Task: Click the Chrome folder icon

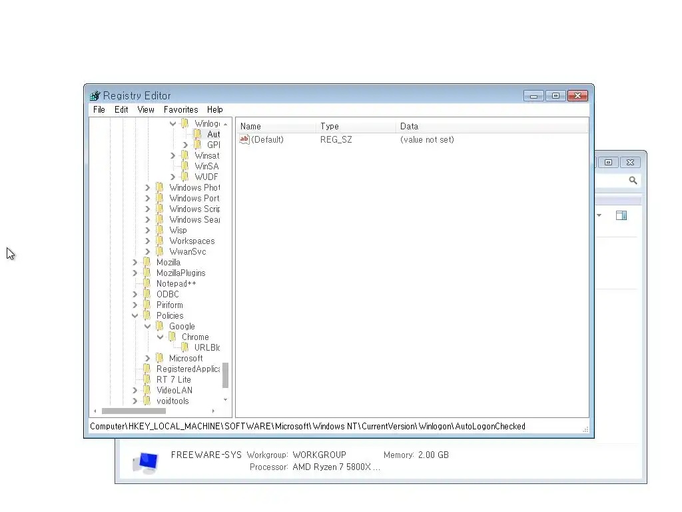Action: [x=172, y=337]
